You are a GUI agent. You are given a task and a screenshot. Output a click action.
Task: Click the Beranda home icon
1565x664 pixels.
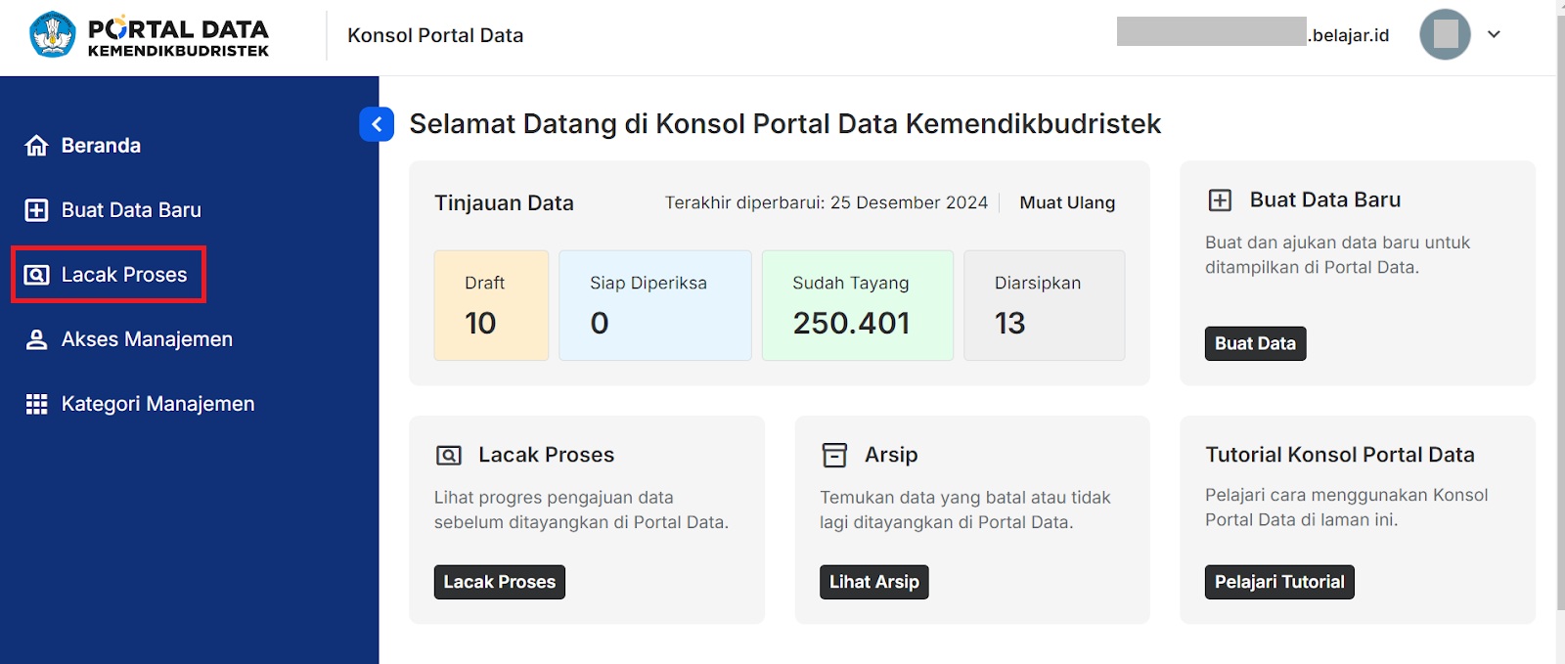pos(36,146)
